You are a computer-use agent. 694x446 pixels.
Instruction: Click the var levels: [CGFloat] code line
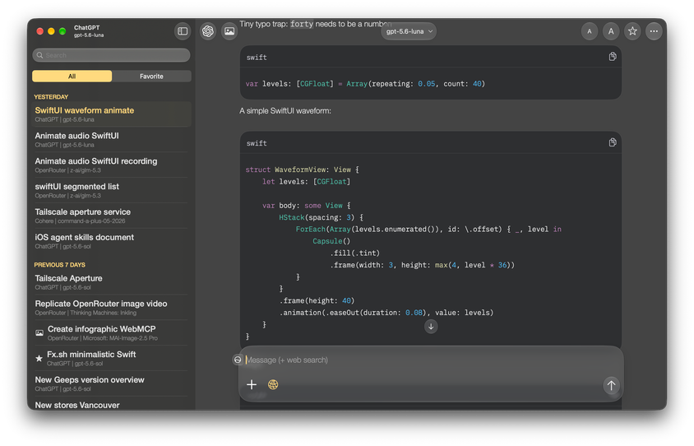[x=365, y=84]
